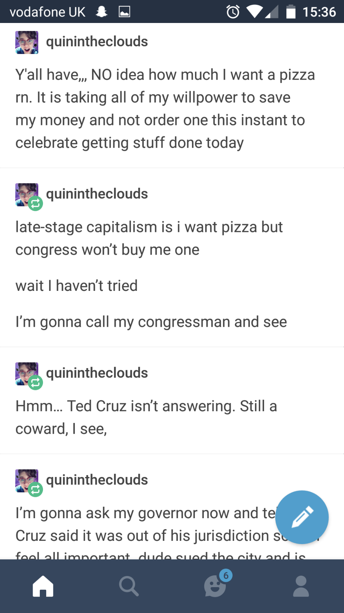The width and height of the screenshot is (344, 613).
Task: Tap the blue compose post pencil button
Action: [302, 517]
